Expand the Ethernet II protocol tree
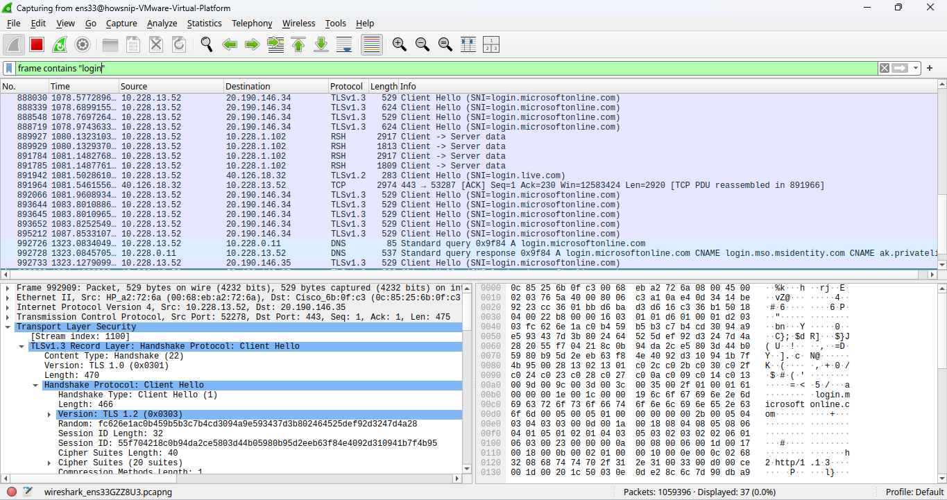 [8, 298]
